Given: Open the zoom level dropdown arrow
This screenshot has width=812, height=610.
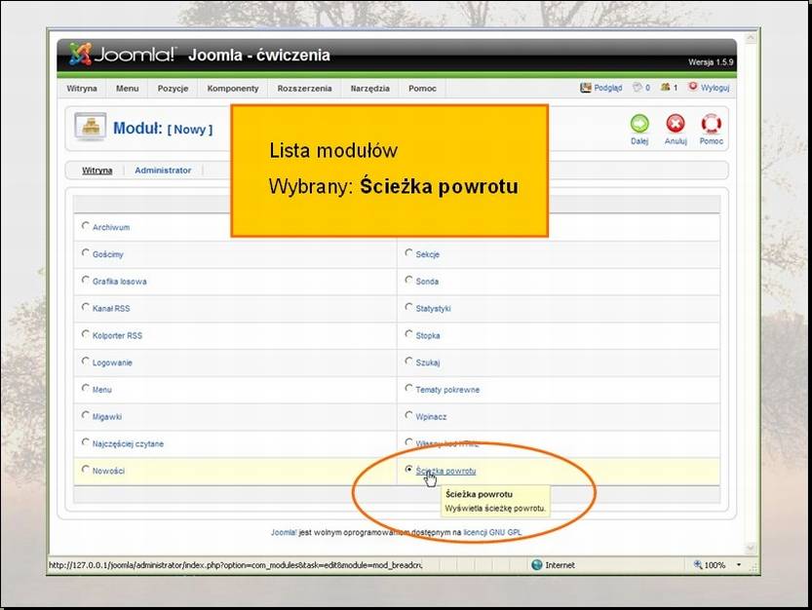Looking at the screenshot, I should pyautogui.click(x=739, y=565).
